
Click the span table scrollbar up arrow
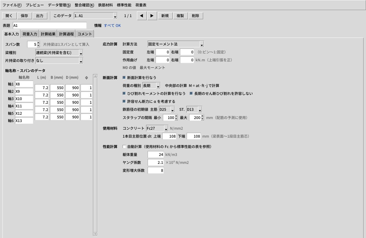pyautogui.click(x=95, y=76)
